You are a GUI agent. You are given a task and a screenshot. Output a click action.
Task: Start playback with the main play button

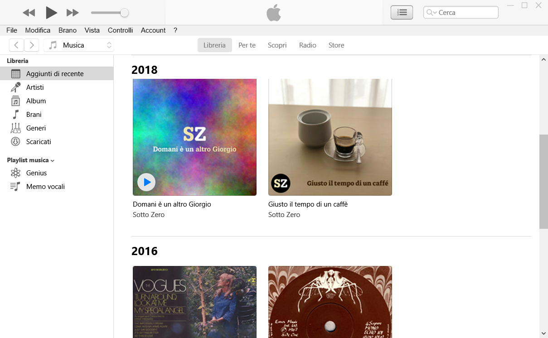(x=51, y=13)
